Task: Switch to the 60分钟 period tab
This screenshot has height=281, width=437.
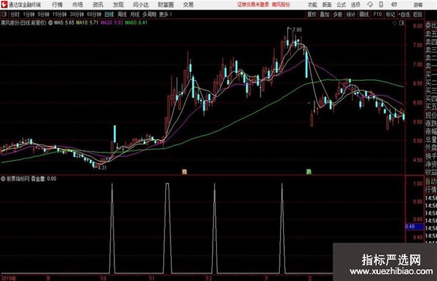Action: (x=94, y=14)
